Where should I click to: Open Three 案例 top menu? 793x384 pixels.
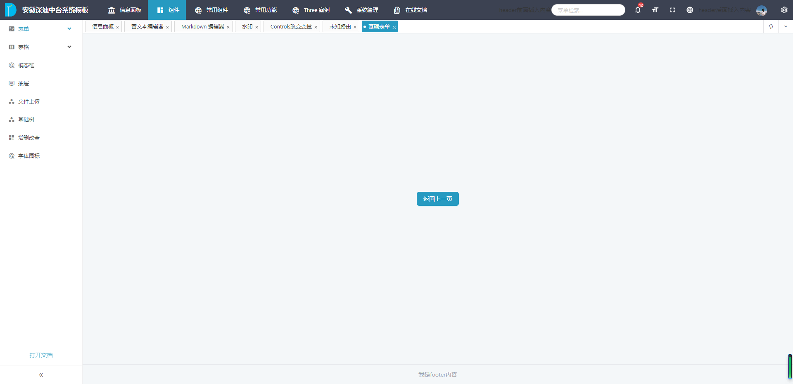pyautogui.click(x=311, y=10)
